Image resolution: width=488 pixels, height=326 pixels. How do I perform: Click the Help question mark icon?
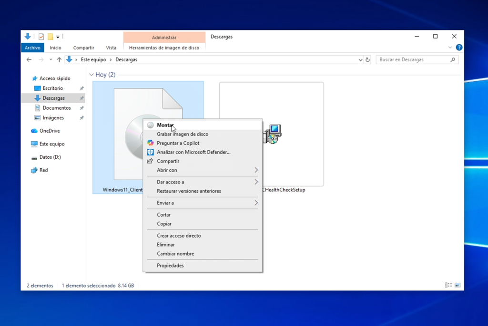click(x=459, y=48)
